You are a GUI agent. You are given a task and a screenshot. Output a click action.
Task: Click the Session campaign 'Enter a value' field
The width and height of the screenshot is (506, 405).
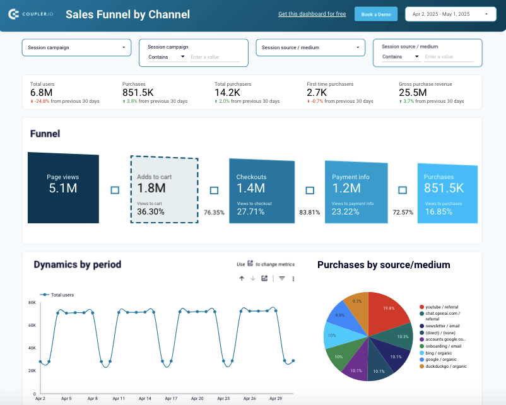tap(215, 57)
